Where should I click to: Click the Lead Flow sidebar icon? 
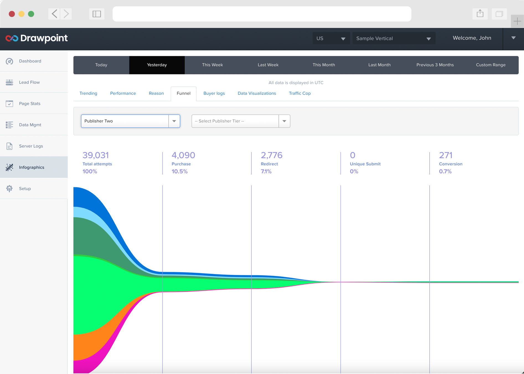[9, 82]
